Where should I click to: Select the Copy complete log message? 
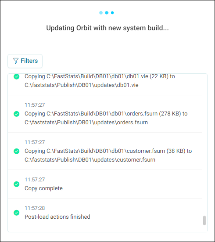click(x=43, y=188)
